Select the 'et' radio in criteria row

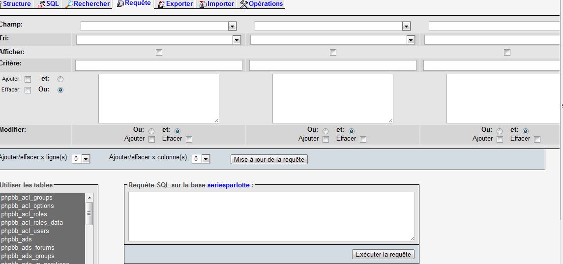coord(60,79)
